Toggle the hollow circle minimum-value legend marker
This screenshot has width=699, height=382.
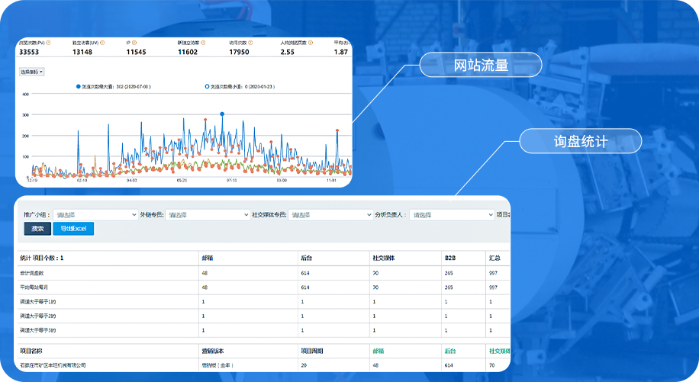tap(206, 87)
